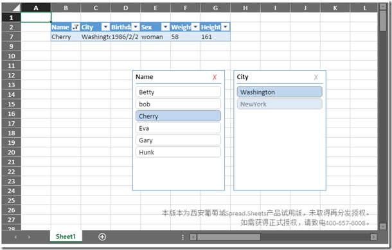392x250 pixels.
Task: Click the horizontal scrollbar thumb
Action: pos(229,237)
